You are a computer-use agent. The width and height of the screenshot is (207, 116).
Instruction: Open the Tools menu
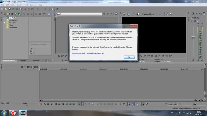(26, 5)
